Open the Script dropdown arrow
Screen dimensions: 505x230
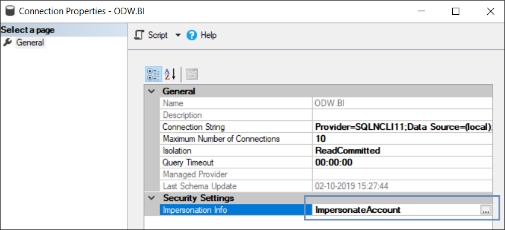[178, 35]
